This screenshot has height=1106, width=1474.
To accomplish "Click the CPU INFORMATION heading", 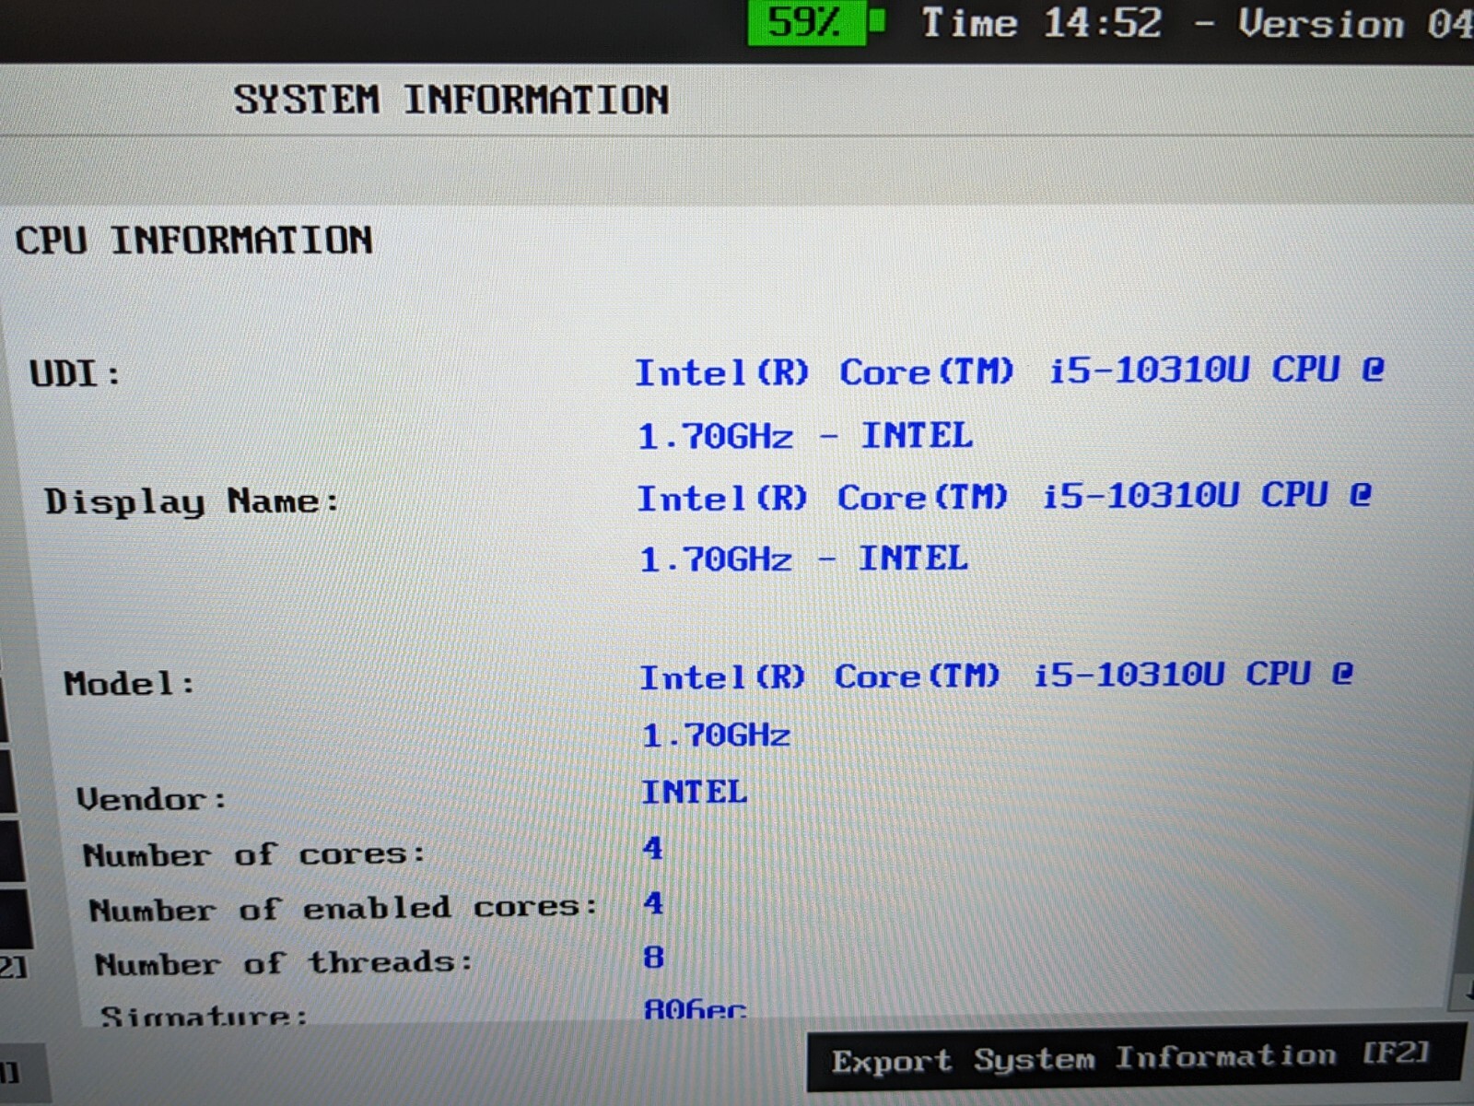I will tap(193, 241).
